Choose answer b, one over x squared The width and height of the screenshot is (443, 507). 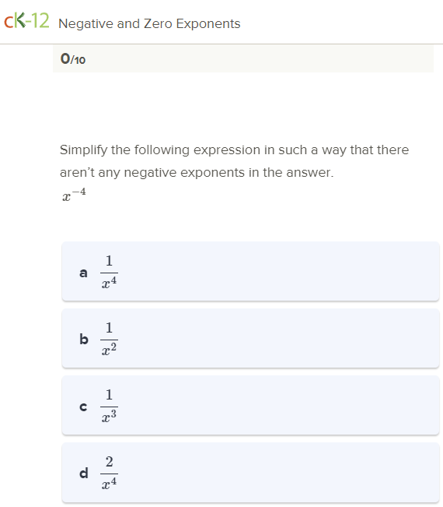[250, 338]
